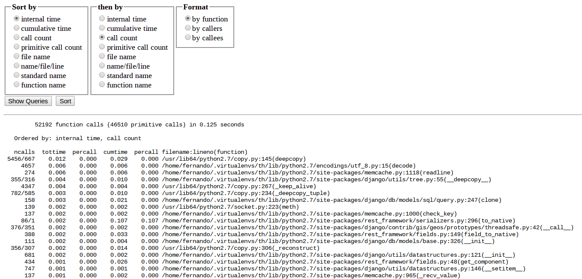The width and height of the screenshot is (582, 279).
Task: Pick 'name/file/line' in then by group
Action: (x=102, y=66)
